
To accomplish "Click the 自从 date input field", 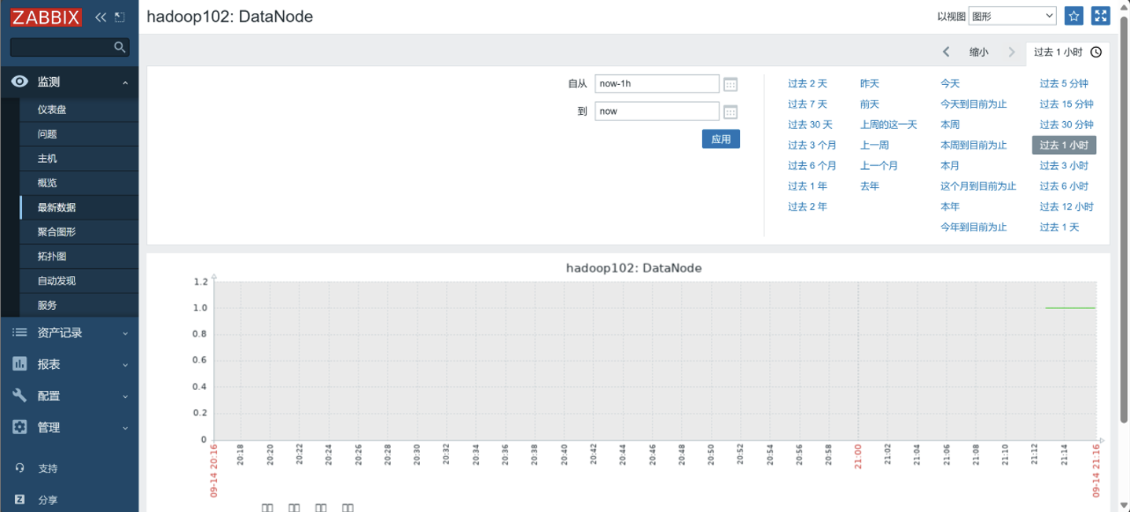I will click(x=657, y=83).
